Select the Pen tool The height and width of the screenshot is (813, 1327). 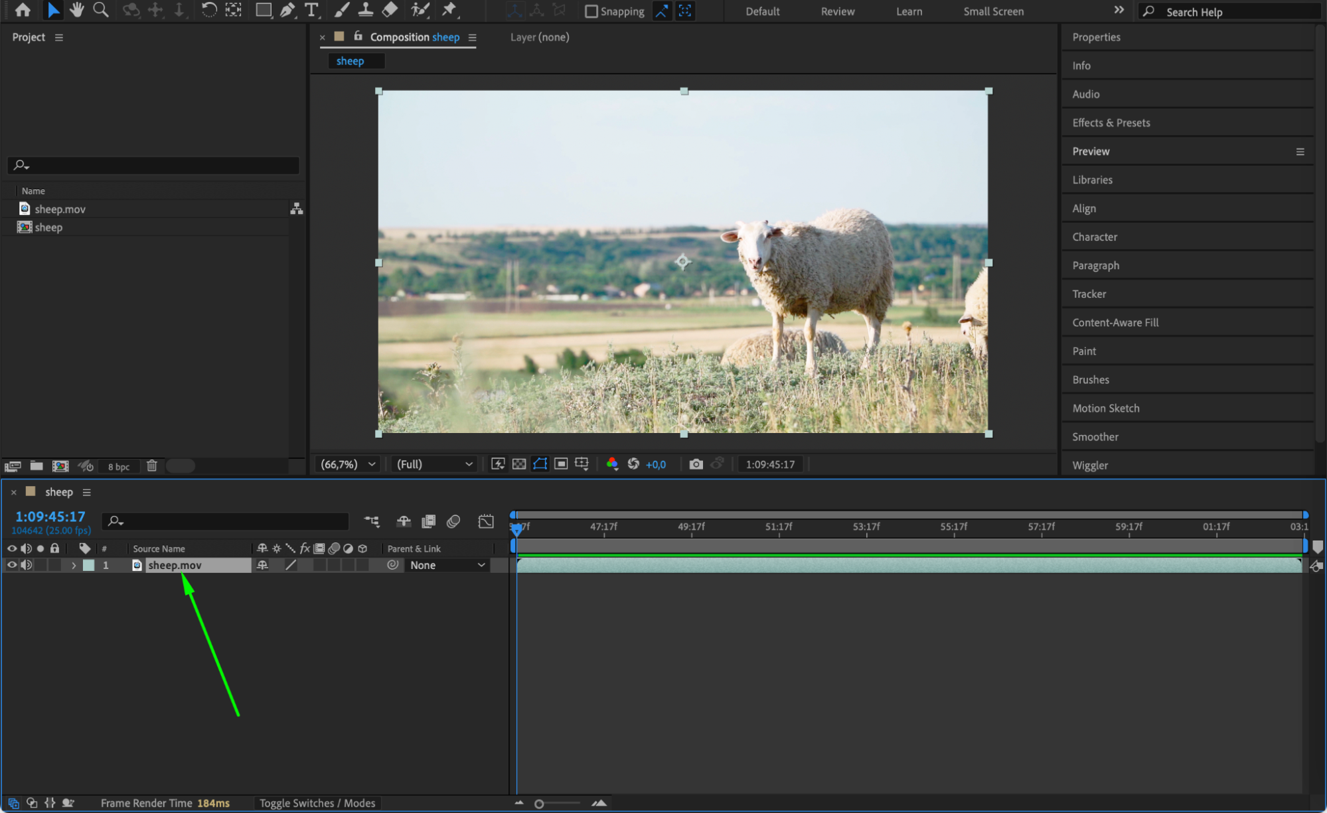click(x=287, y=10)
